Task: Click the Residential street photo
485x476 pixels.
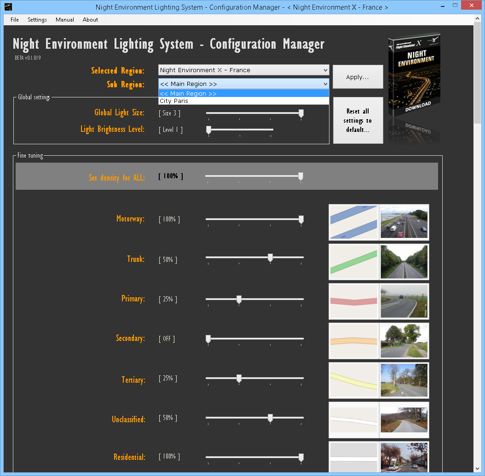Action: click(x=404, y=457)
